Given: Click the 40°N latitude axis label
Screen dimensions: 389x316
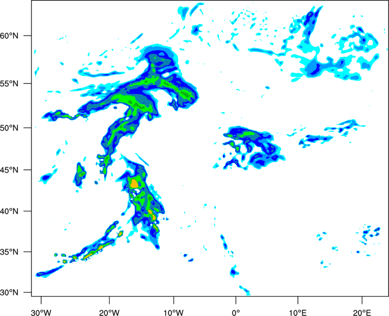Looking at the screenshot, I should click(9, 211).
